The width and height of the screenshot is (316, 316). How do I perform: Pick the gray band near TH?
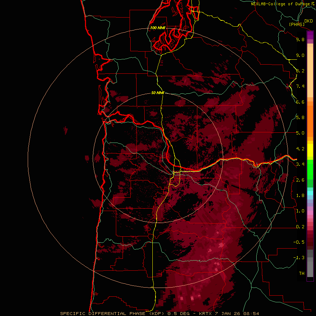coord(310,270)
